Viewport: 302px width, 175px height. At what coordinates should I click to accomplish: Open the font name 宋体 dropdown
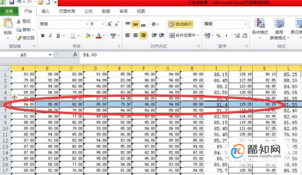click(x=87, y=24)
